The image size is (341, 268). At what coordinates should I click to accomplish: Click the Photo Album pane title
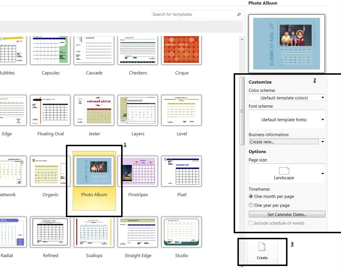[x=263, y=3]
